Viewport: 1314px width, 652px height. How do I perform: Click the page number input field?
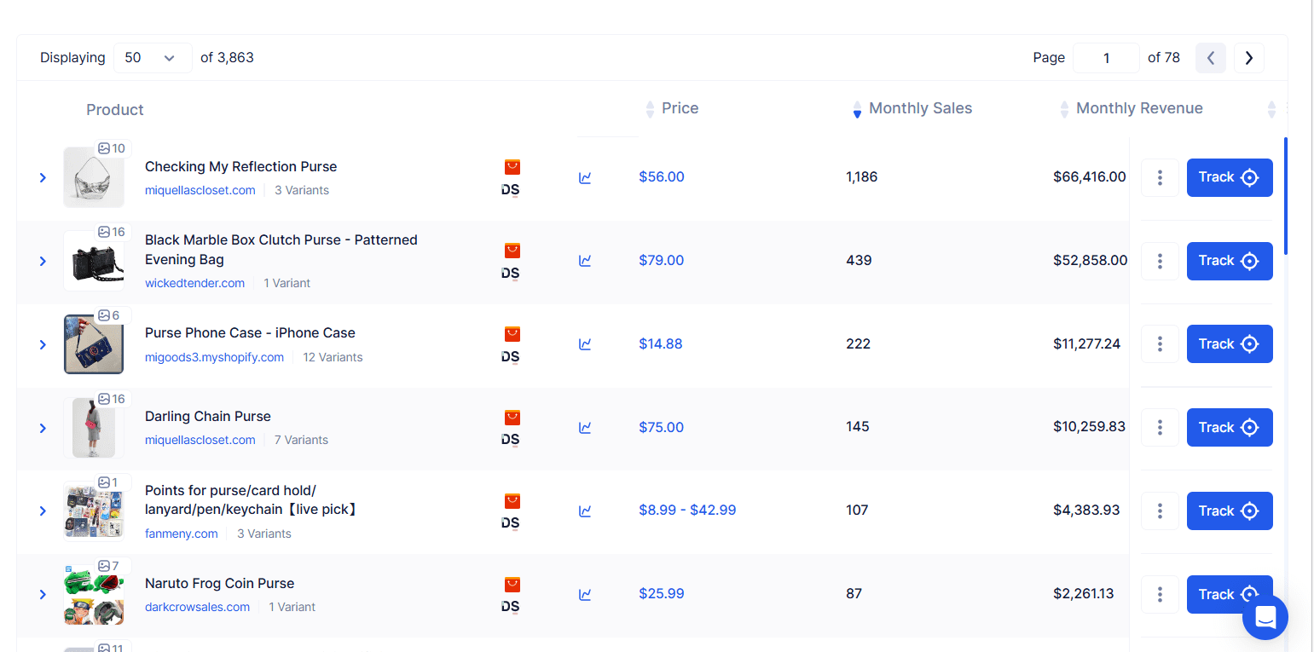[x=1106, y=58]
